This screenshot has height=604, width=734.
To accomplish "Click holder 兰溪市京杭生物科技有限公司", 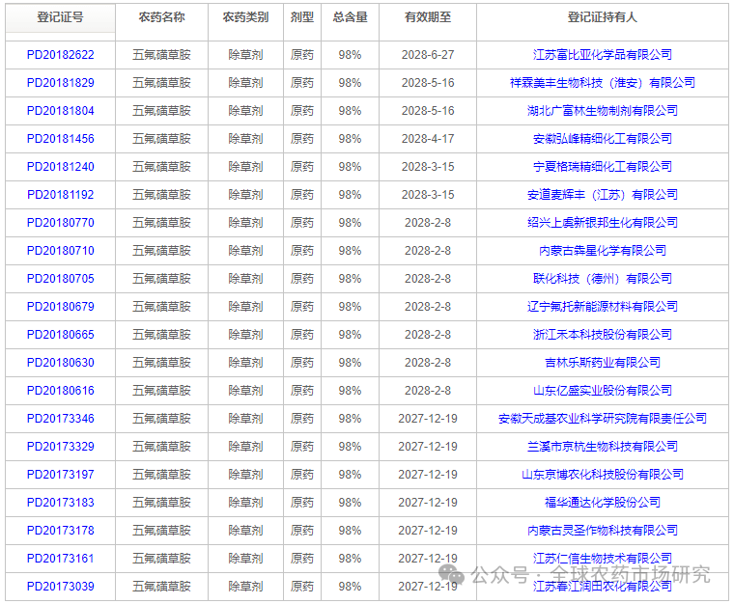I will pos(603,447).
